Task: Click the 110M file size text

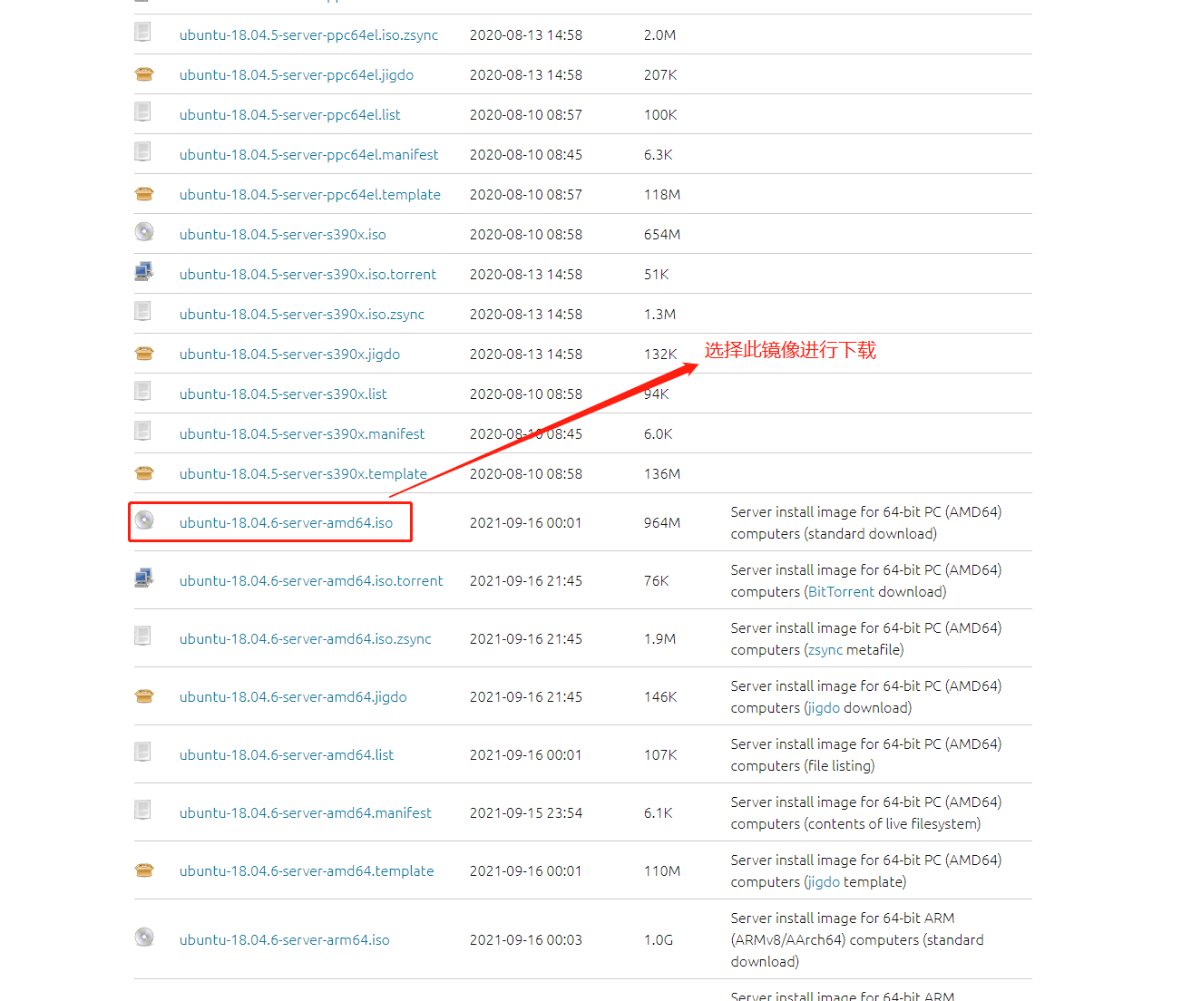Action: 662,871
